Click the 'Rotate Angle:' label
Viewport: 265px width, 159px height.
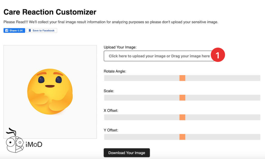click(115, 71)
